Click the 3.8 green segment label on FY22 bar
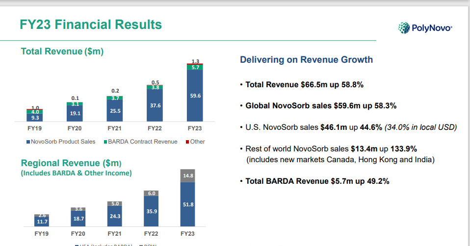The image size is (470, 246). point(155,87)
